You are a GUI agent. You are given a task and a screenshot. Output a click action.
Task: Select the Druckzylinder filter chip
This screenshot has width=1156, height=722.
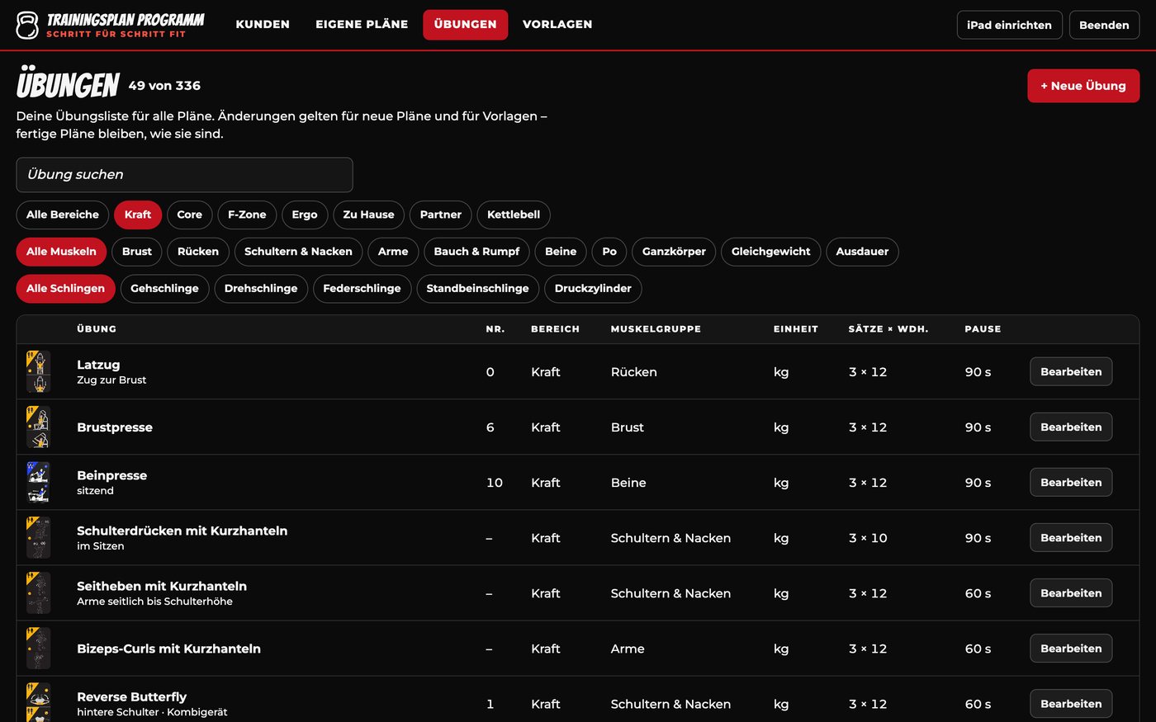point(593,289)
